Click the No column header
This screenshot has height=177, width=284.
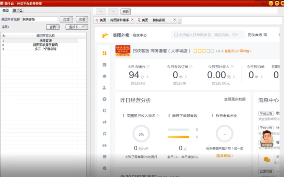point(7,36)
